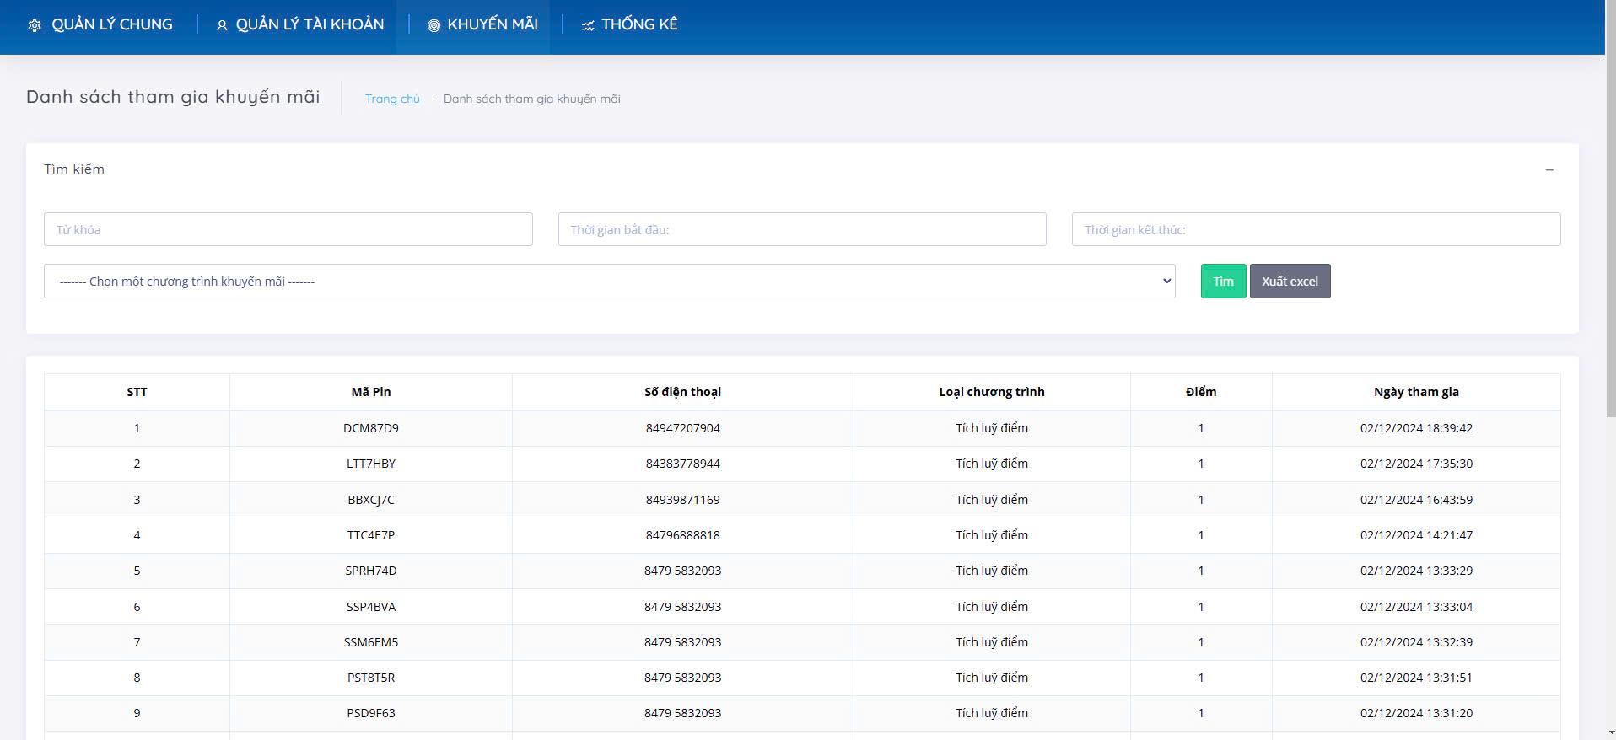Select pin code DCM87D9
This screenshot has height=740, width=1616.
coord(371,428)
